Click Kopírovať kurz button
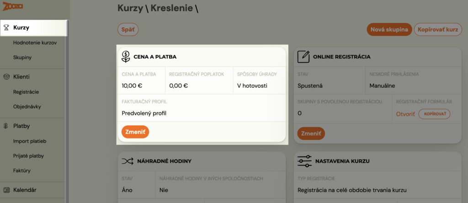This screenshot has height=203, width=468. pos(438,30)
